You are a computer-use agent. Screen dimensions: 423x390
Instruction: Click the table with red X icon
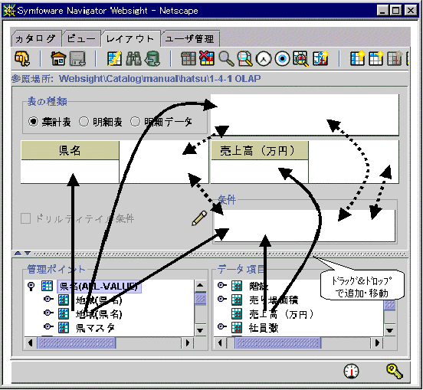(x=207, y=58)
